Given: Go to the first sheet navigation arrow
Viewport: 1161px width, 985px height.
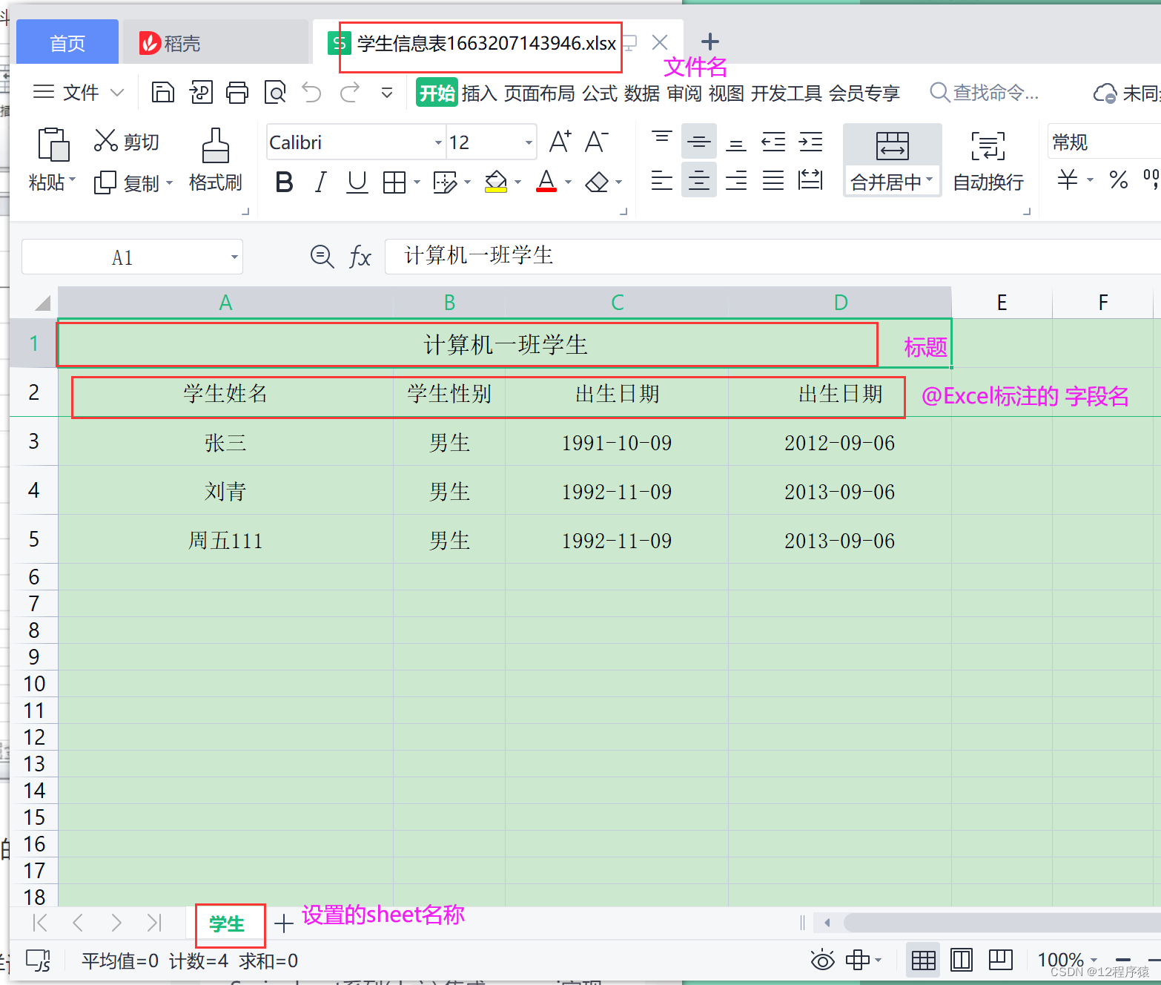Looking at the screenshot, I should coord(40,923).
